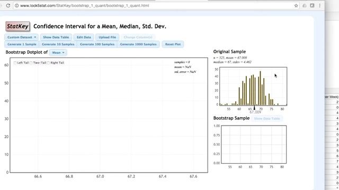The image size is (339, 190).
Task: Click the 'std. error = NaN' text
Action: pyautogui.click(x=185, y=72)
